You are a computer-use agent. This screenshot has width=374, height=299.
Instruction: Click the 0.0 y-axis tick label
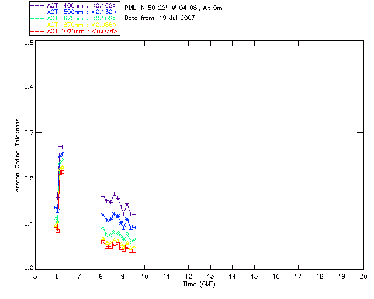click(x=29, y=268)
